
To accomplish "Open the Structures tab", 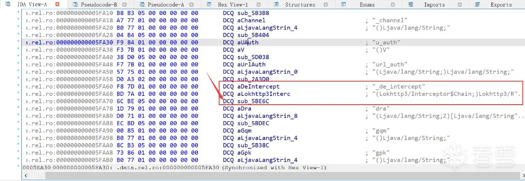I will point(300,5).
